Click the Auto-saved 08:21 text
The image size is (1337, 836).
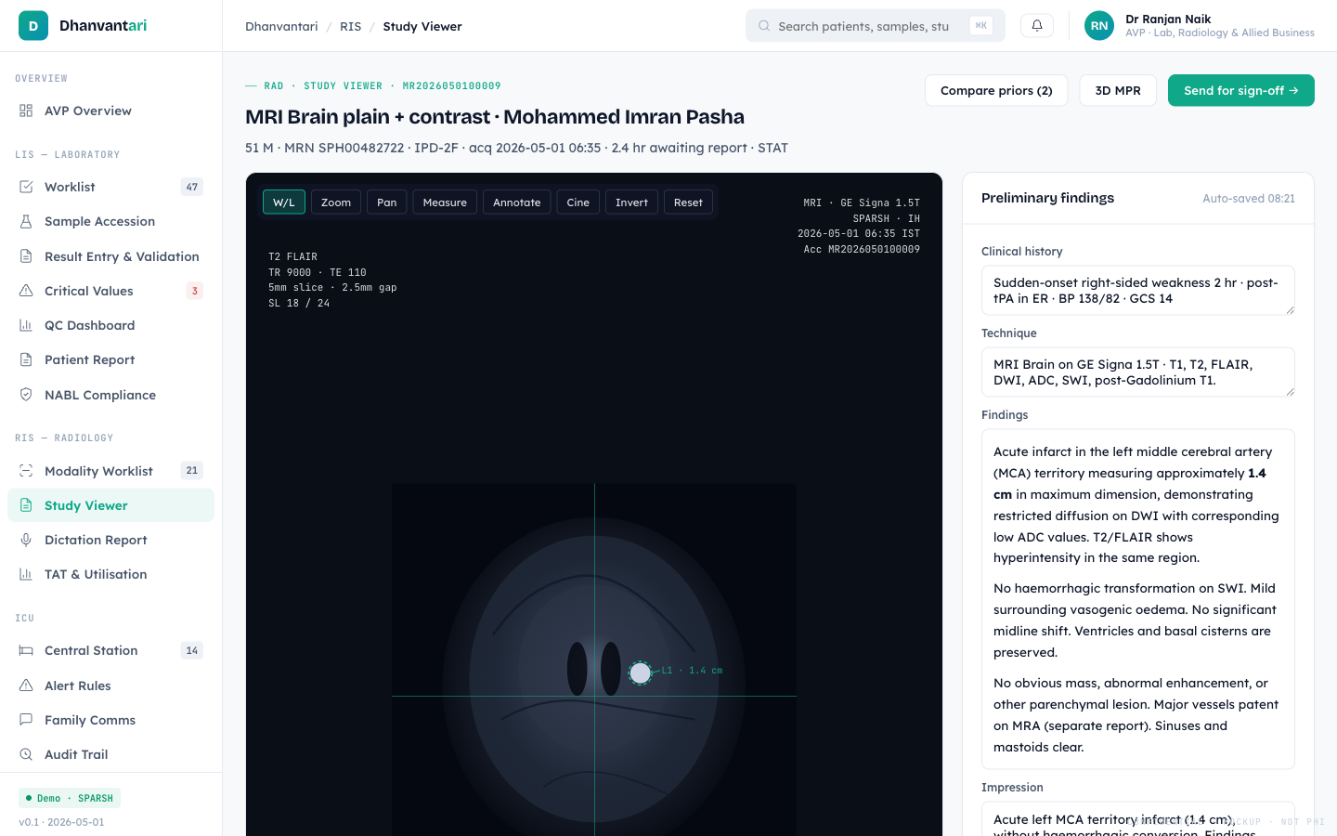tap(1249, 198)
